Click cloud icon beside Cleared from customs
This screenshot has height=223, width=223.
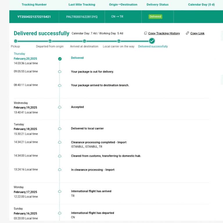60,156
